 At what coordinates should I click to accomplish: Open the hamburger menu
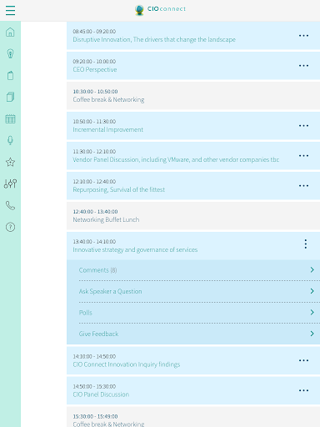pyautogui.click(x=10, y=10)
